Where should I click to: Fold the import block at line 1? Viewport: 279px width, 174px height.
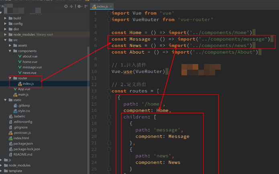[109, 13]
